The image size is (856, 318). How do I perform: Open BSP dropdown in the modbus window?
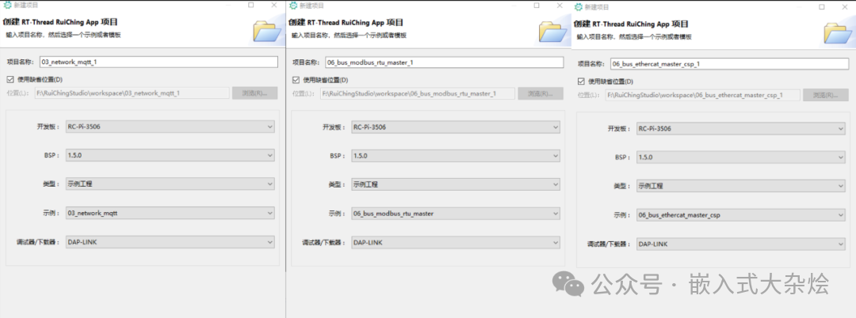(x=455, y=155)
